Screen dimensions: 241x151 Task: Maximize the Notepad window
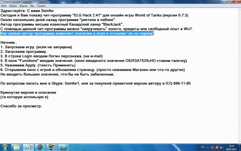[230, 1]
